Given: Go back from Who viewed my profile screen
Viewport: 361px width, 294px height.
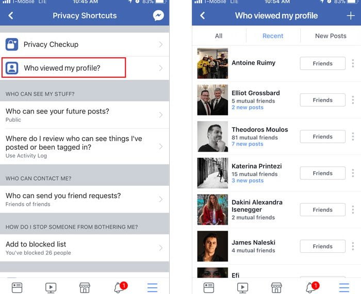Looking at the screenshot, I should tap(202, 15).
